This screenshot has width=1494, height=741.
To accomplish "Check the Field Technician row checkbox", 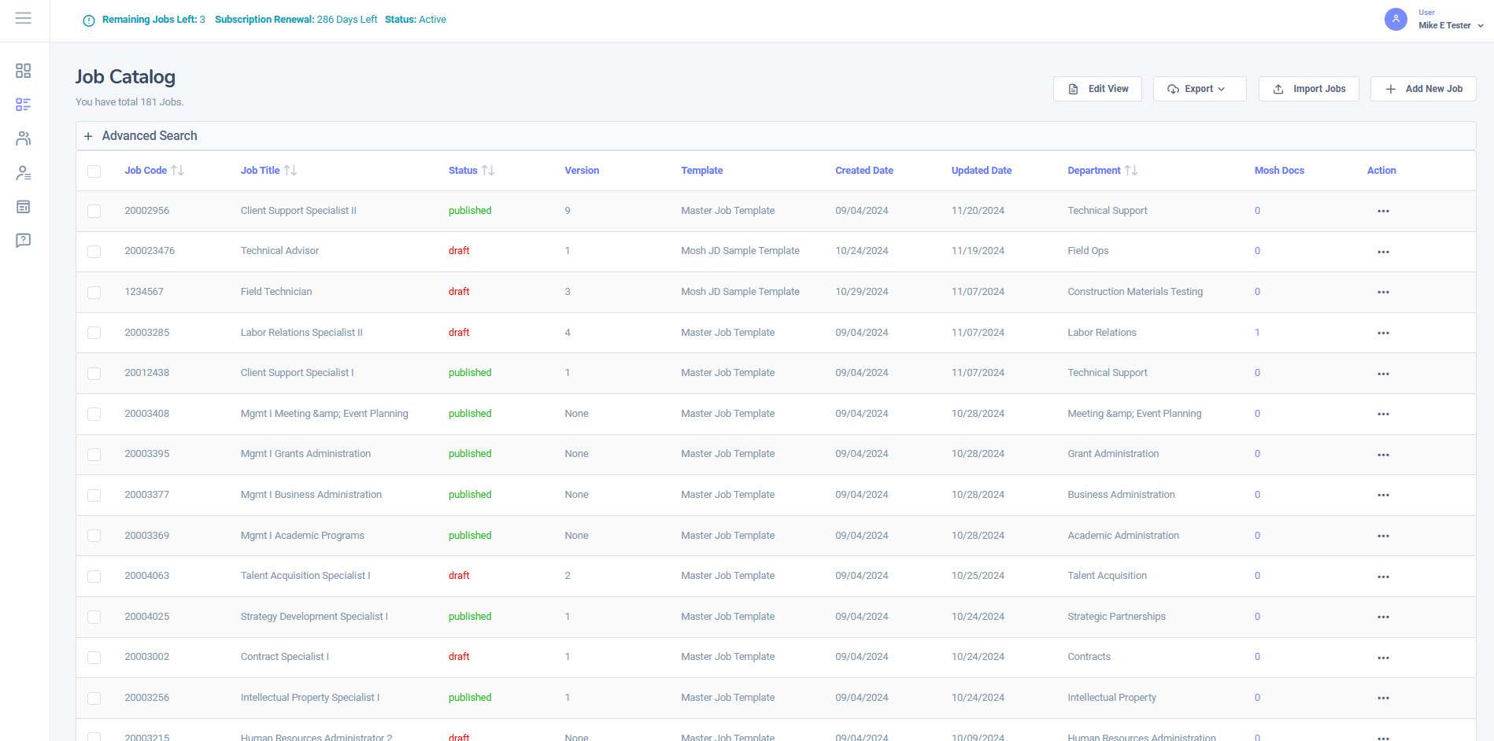I will (94, 292).
